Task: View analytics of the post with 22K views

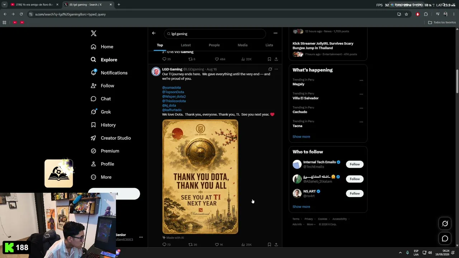Action: click(246, 59)
